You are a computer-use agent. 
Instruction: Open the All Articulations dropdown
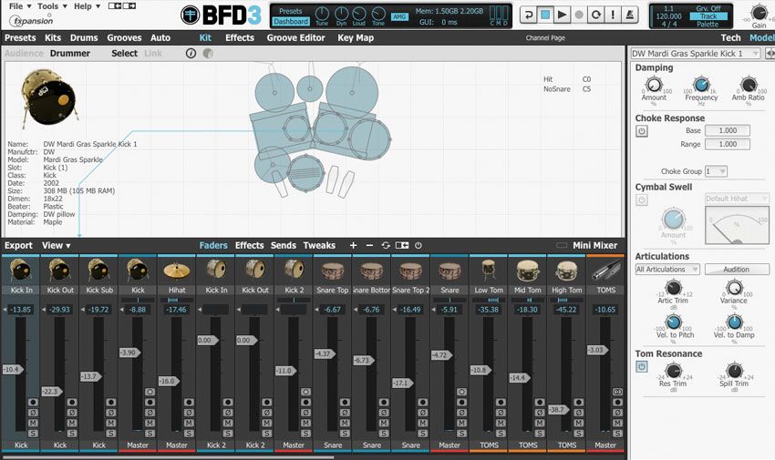667,270
